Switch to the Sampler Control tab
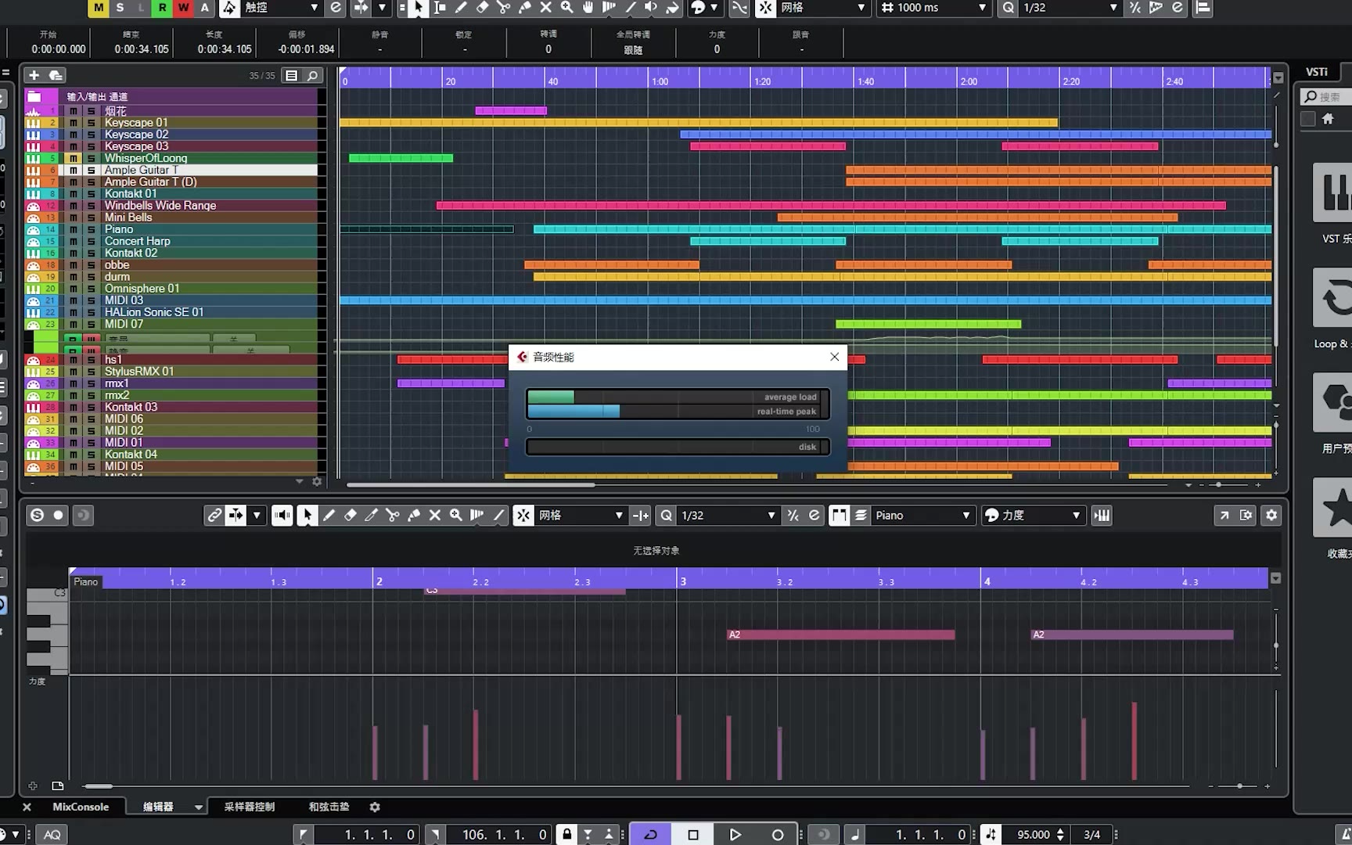The width and height of the screenshot is (1352, 845). [x=249, y=807]
